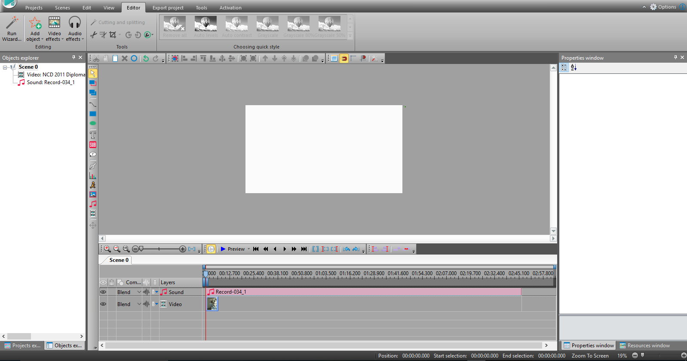Click the Information icon beside Options

tap(683, 7)
